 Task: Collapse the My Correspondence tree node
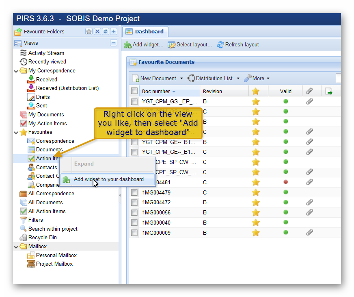pyautogui.click(x=16, y=71)
